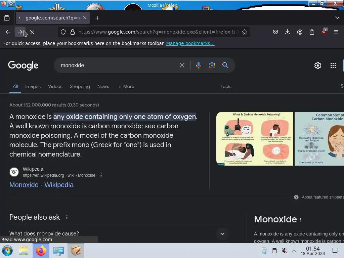Viewport: 344px width, 258px height.
Task: Click the forward navigation arrow
Action: (20, 32)
